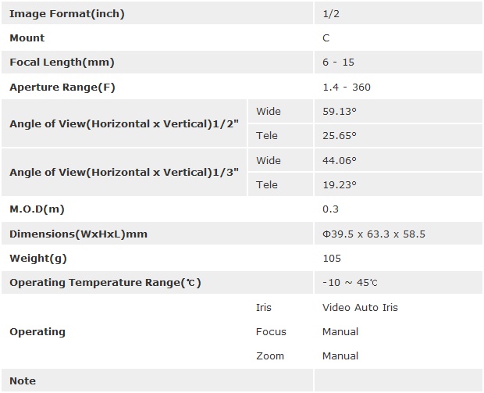
Task: Click the Focal Length(mm) label
Action: point(62,63)
